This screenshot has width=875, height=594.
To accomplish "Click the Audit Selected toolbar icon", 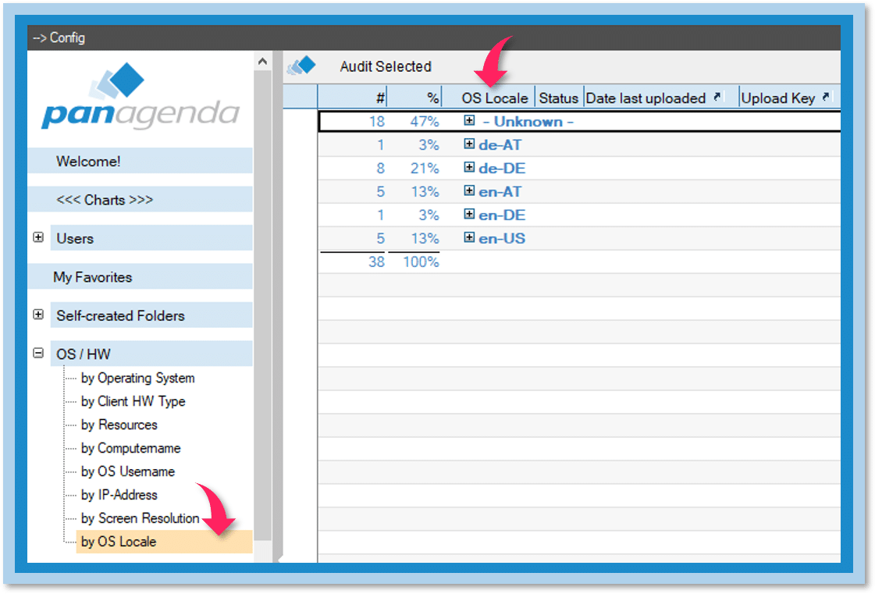I will (x=301, y=66).
